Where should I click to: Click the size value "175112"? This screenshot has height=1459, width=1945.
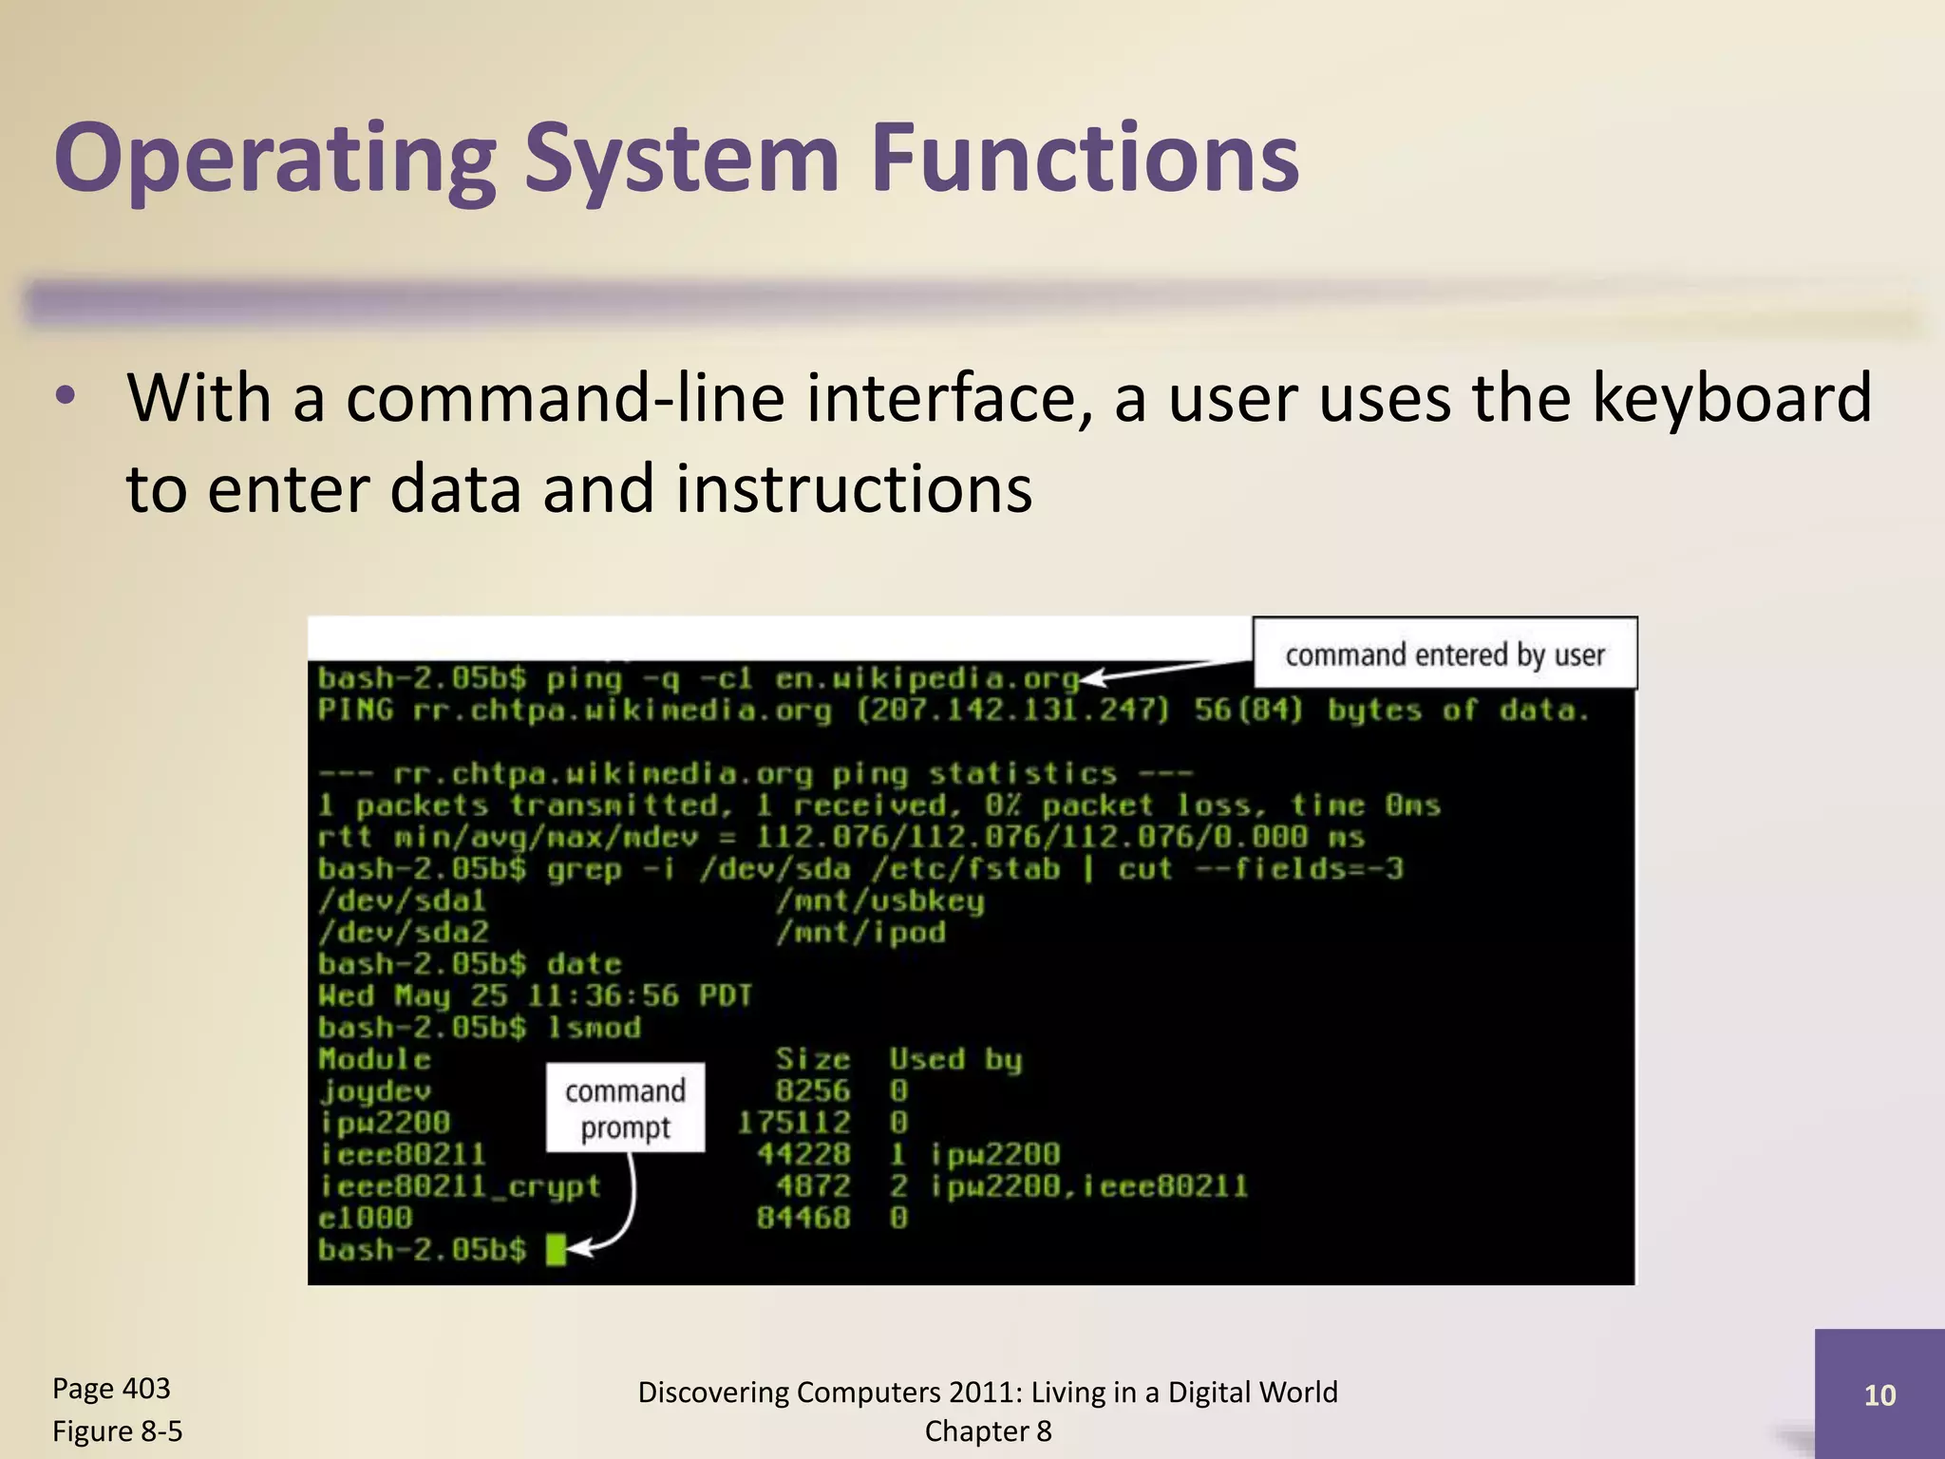(x=794, y=1122)
